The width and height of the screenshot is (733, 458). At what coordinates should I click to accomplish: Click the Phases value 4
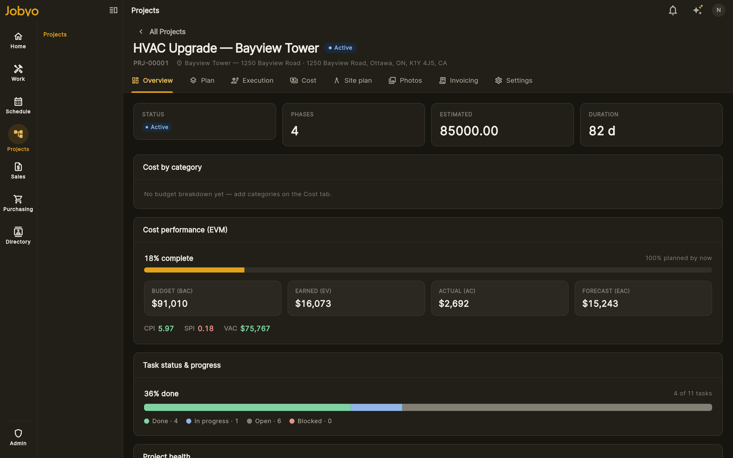coord(295,131)
